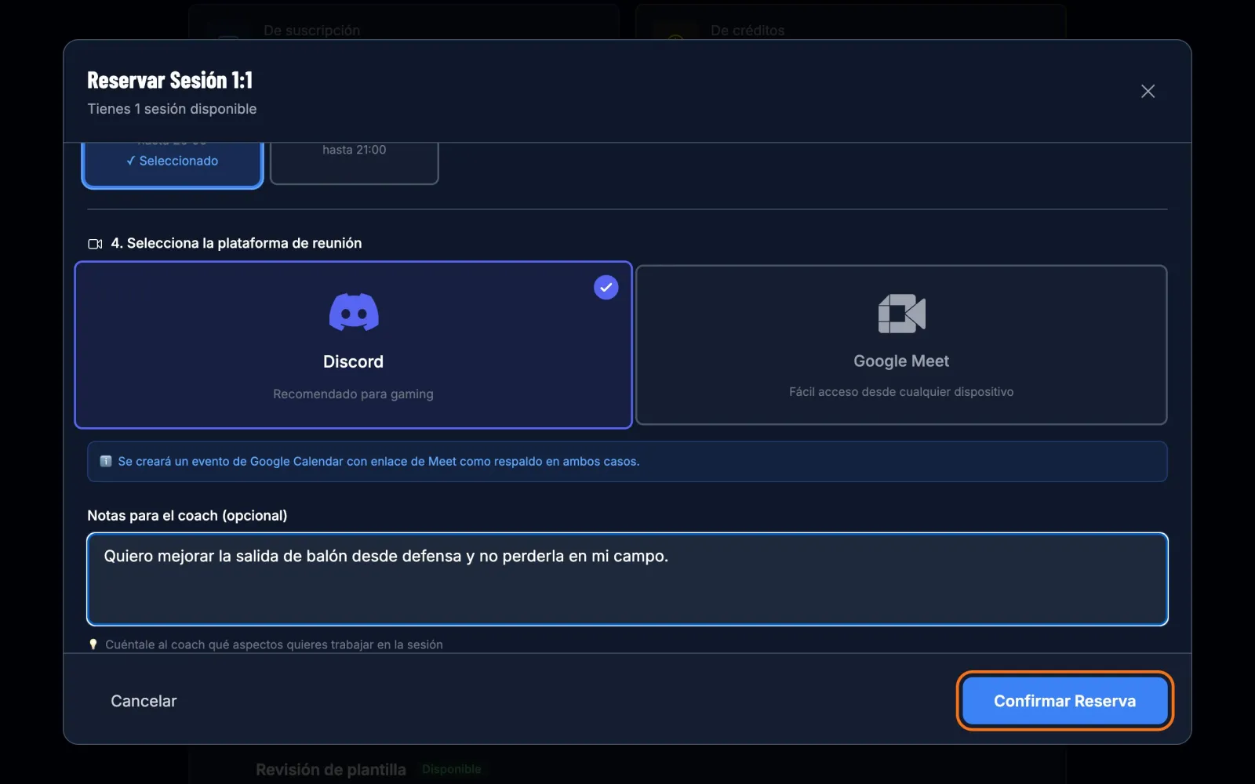Click the 'Tienes 1 sesión disponible' subtitle
Screen dimensions: 1255x784
pyautogui.click(x=172, y=109)
